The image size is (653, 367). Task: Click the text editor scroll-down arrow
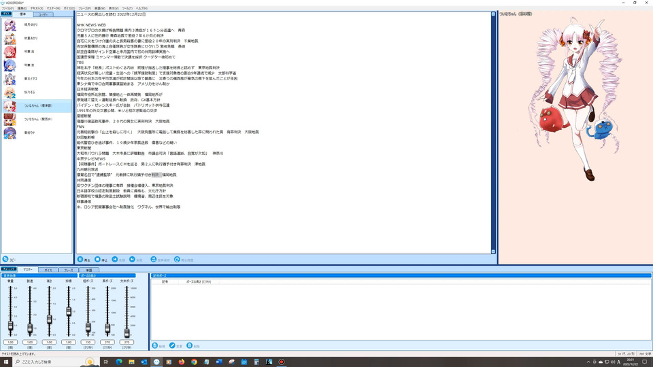[494, 251]
